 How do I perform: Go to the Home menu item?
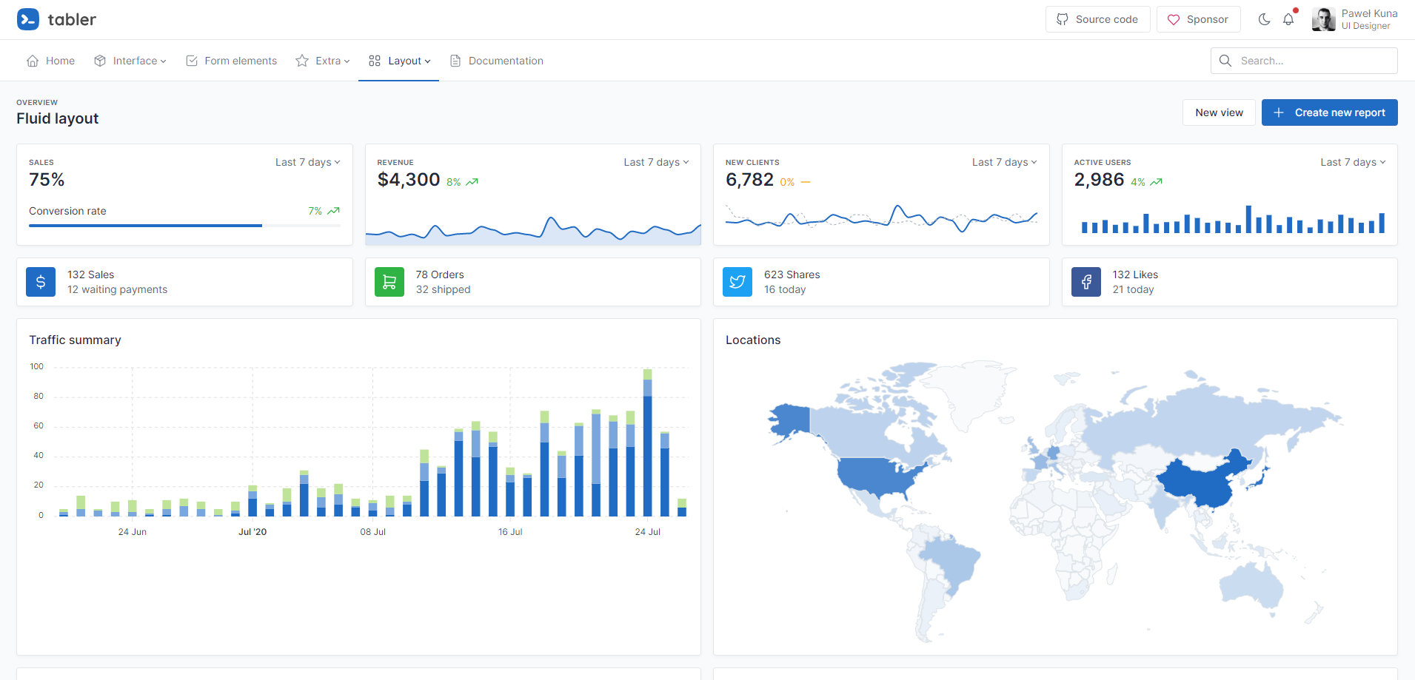[50, 61]
